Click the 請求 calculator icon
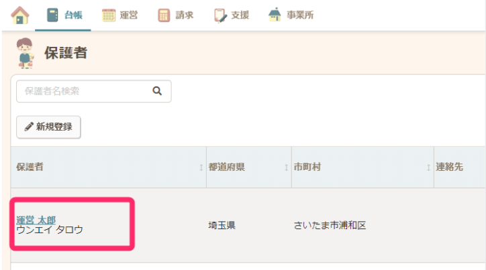This screenshot has width=486, height=270. click(x=164, y=15)
